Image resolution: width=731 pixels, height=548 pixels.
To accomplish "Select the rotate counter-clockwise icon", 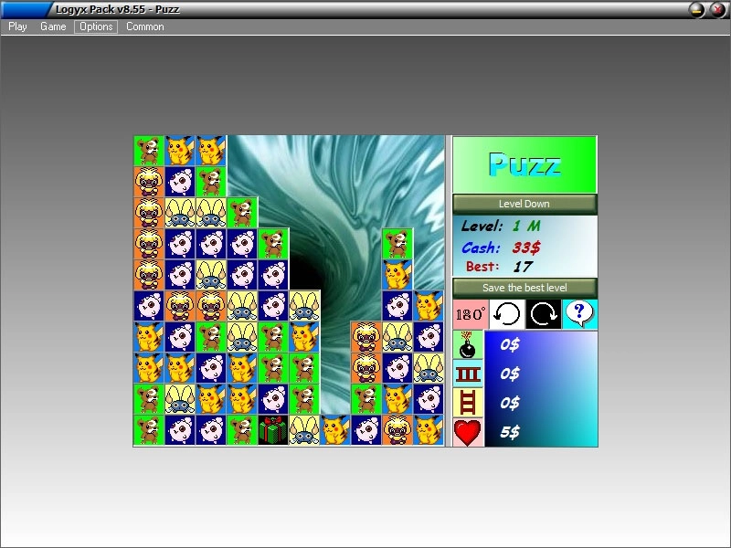I will (506, 314).
